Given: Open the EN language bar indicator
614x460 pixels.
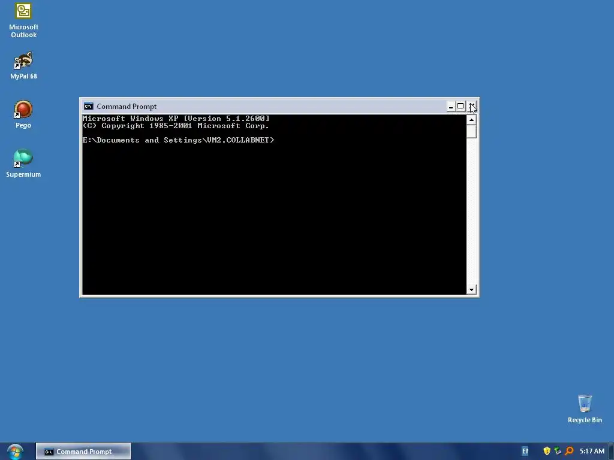Looking at the screenshot, I should (x=525, y=452).
